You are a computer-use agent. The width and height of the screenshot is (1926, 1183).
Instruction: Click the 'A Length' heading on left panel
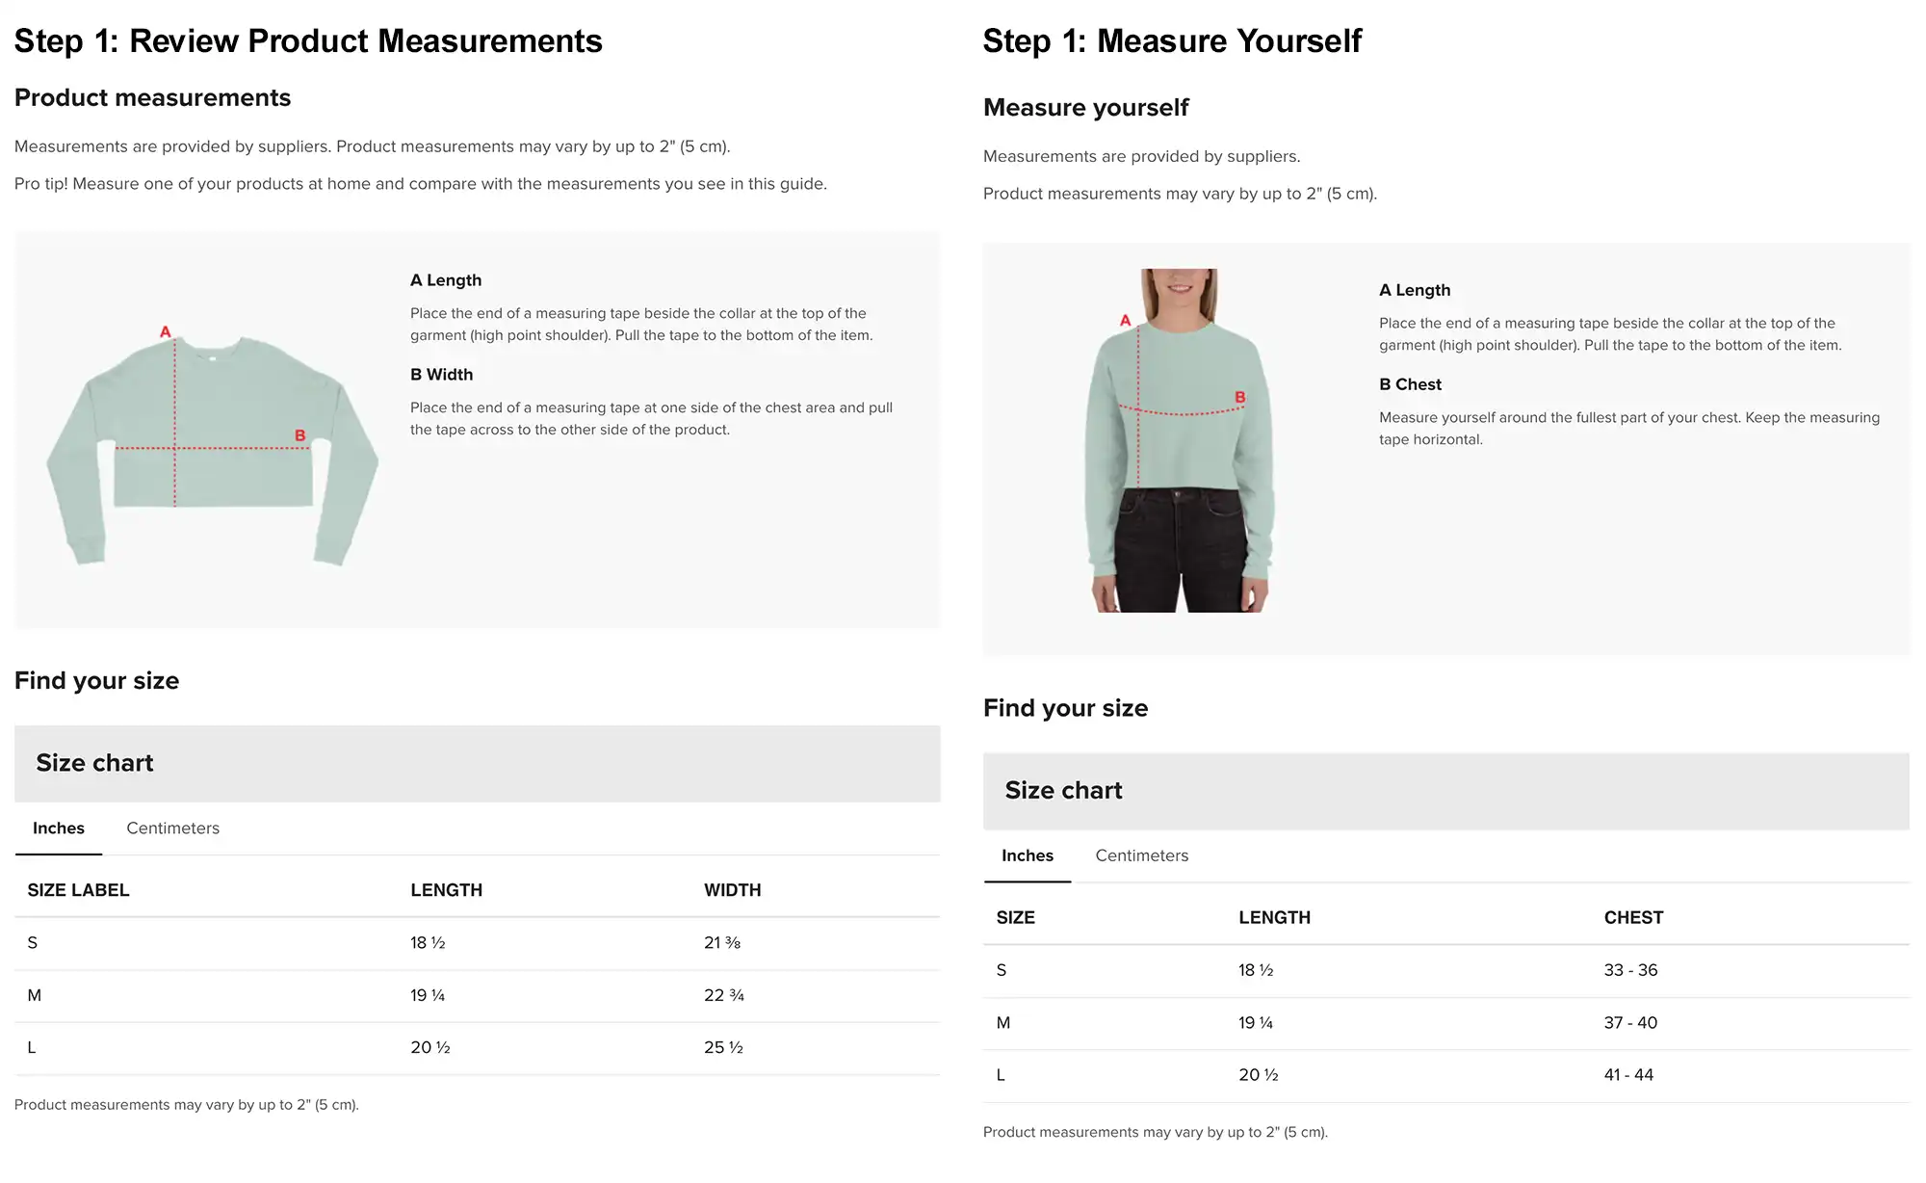(x=446, y=280)
